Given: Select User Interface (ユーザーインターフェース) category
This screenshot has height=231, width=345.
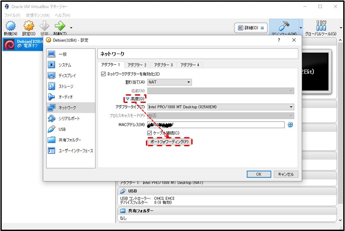Looking at the screenshot, I should click(x=71, y=151).
